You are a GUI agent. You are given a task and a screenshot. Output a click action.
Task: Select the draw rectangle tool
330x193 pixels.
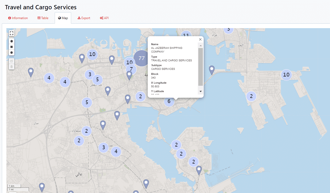click(11, 47)
